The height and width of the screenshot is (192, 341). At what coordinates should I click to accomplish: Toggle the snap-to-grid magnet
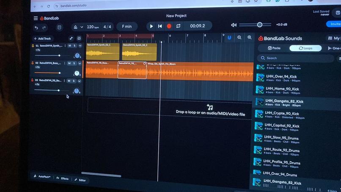coord(229,38)
